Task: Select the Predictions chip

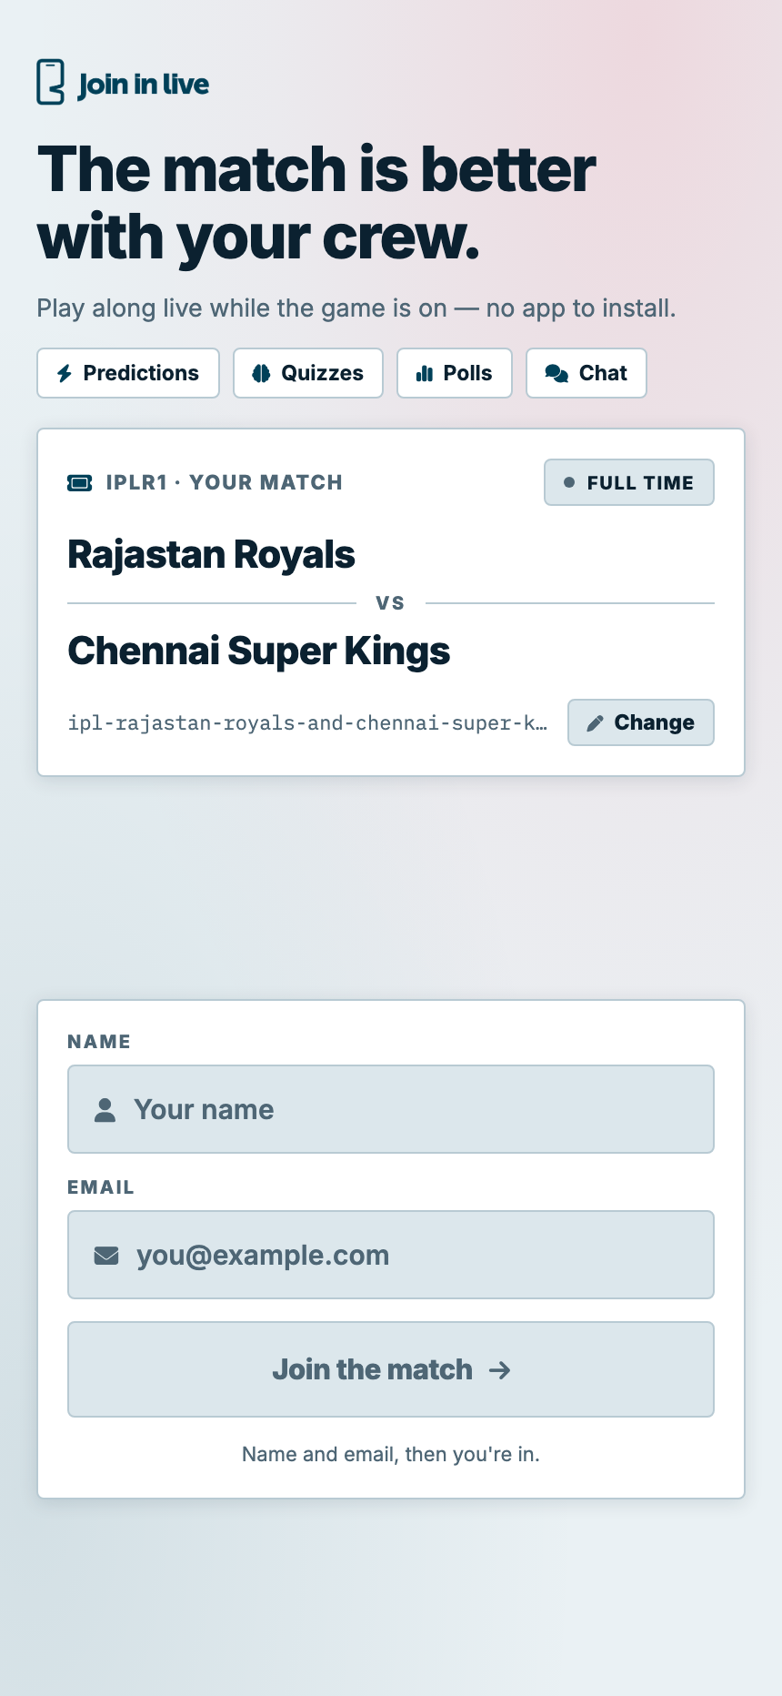Action: click(128, 373)
